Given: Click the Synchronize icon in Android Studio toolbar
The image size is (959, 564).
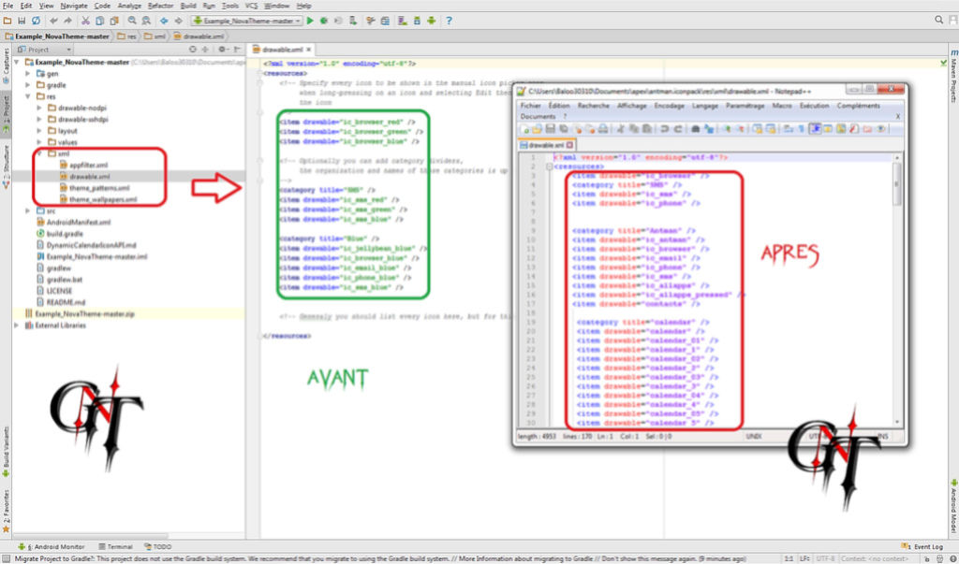Looking at the screenshot, I should (x=36, y=21).
